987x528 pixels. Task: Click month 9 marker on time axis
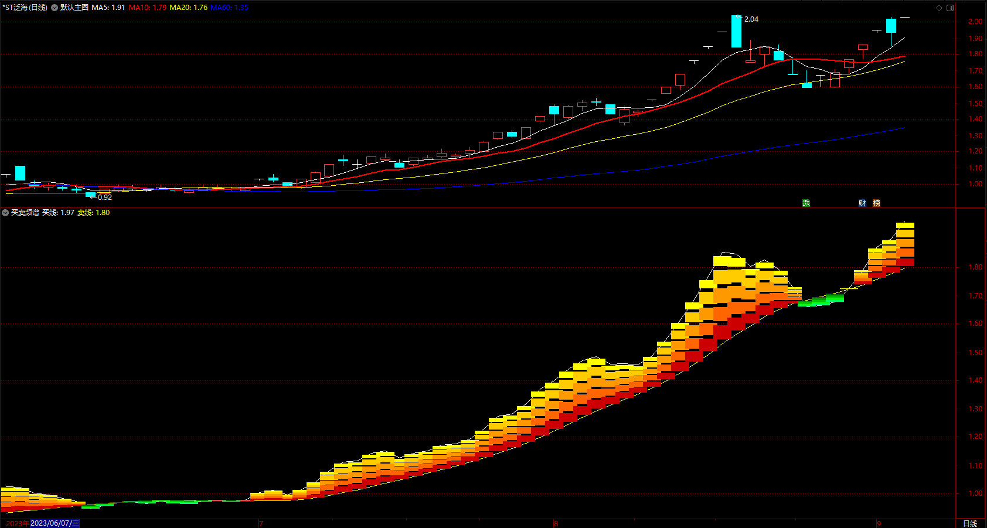pyautogui.click(x=879, y=523)
